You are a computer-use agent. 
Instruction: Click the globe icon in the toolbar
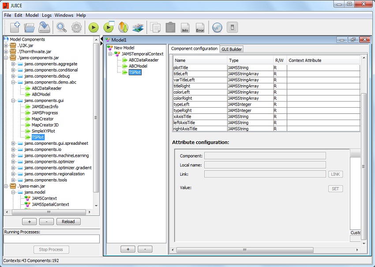click(x=217, y=27)
